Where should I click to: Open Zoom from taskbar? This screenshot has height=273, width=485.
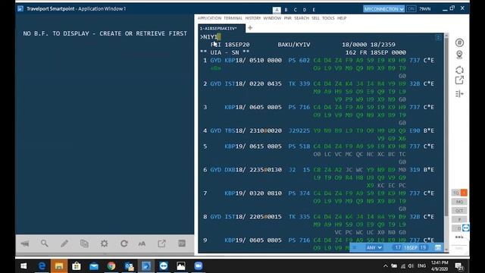[199, 266]
